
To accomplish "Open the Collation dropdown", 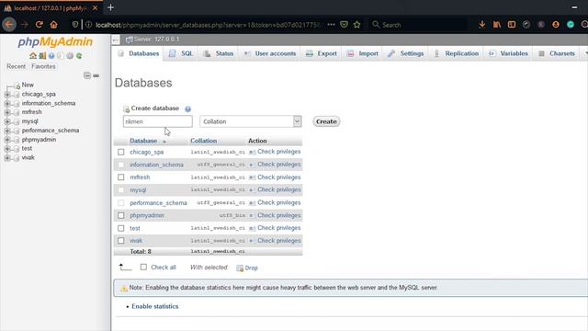I will 251,121.
